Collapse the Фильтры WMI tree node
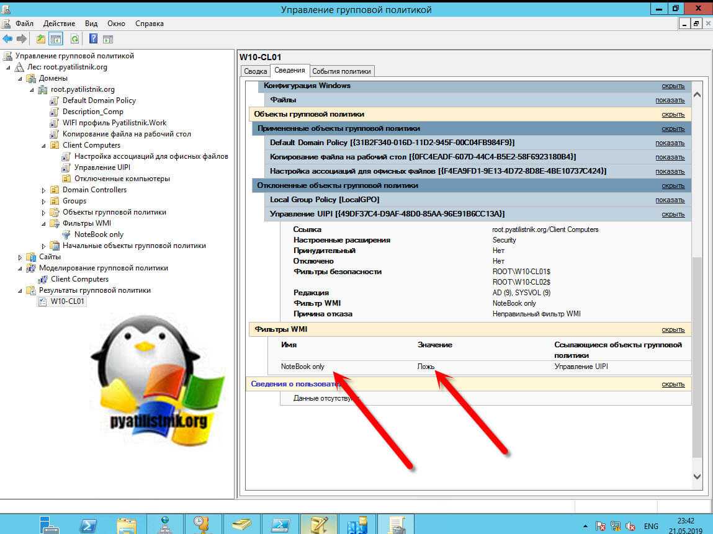 pos(44,224)
